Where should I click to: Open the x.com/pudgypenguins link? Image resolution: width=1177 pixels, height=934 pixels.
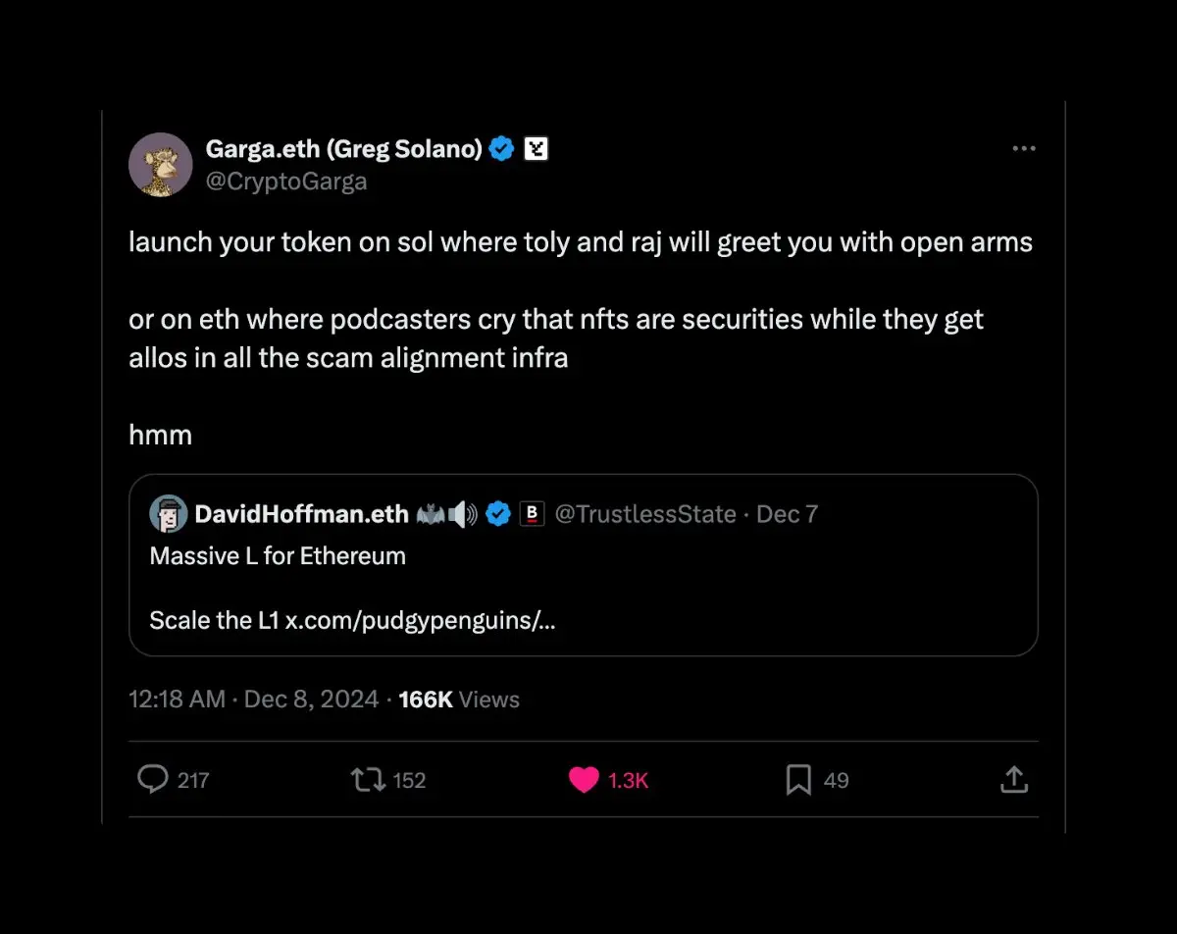click(420, 621)
